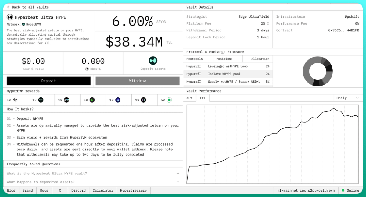Open the X link in footer
The image size is (366, 197).
click(x=60, y=190)
